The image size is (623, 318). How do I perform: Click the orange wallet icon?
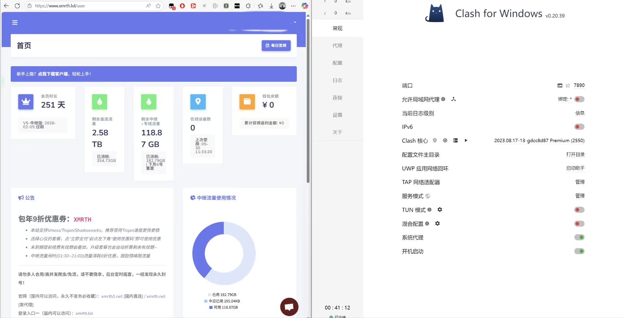[247, 102]
